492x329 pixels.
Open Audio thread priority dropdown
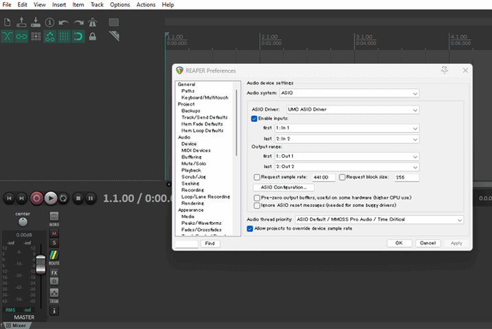click(x=379, y=219)
